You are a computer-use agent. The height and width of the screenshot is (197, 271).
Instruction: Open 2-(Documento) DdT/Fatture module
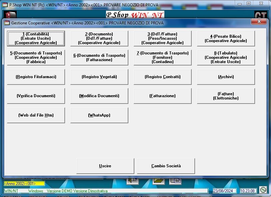tap(99, 38)
